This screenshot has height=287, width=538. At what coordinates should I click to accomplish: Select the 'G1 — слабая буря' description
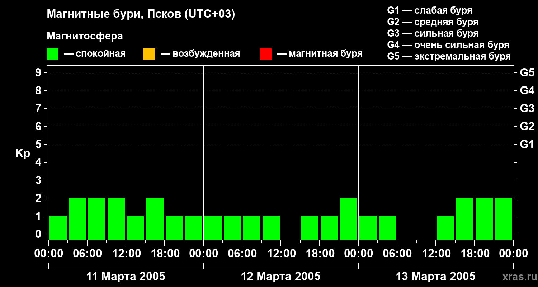click(x=430, y=10)
